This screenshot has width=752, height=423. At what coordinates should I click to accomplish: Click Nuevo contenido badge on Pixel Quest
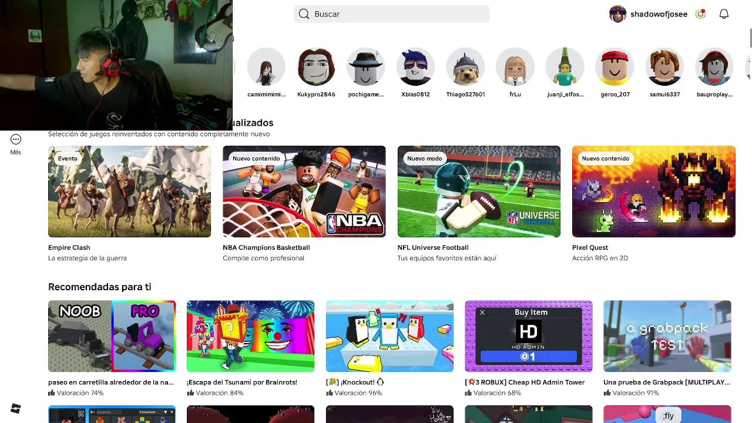(x=606, y=158)
